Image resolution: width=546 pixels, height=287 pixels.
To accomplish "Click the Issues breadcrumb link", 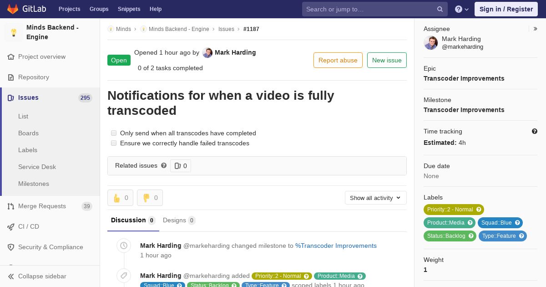I will pyautogui.click(x=226, y=29).
